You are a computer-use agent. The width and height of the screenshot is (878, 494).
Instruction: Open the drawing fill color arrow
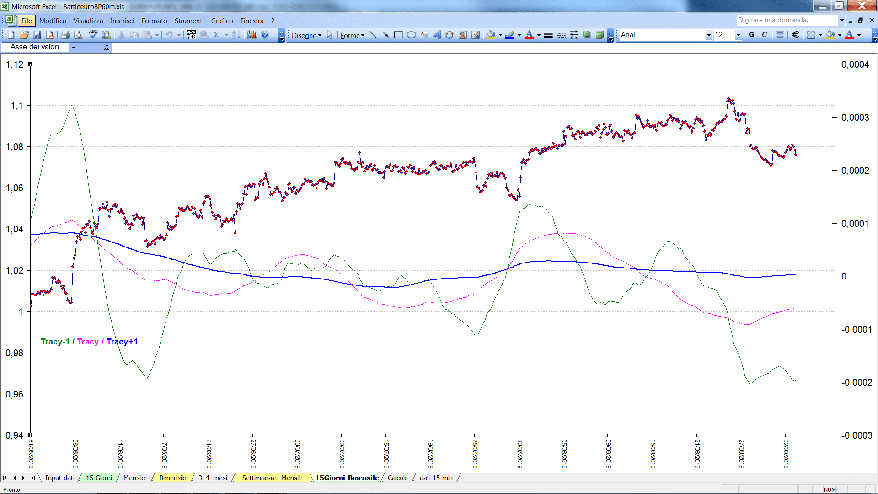click(500, 35)
